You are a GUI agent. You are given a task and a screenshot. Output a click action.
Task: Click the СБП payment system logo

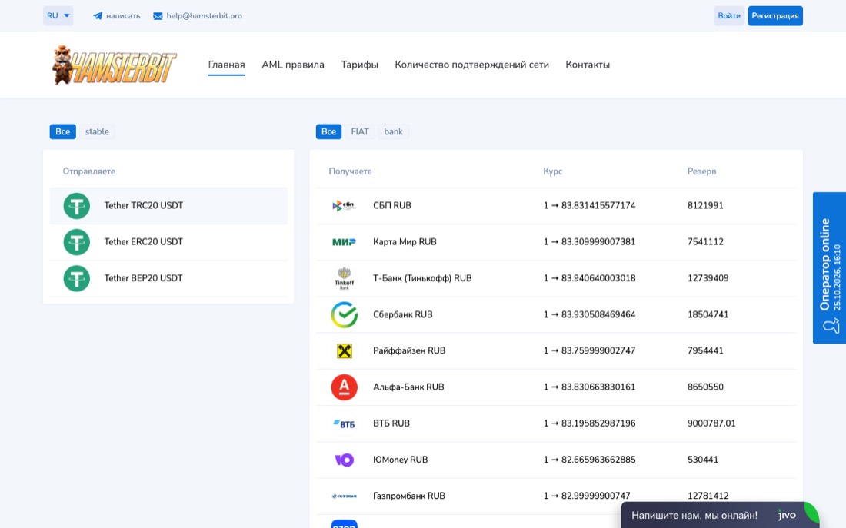click(344, 205)
